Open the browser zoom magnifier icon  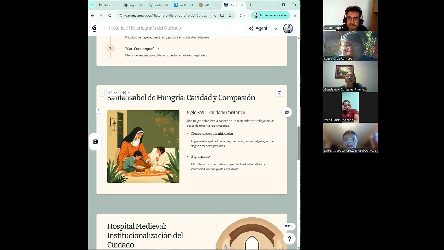(214, 15)
